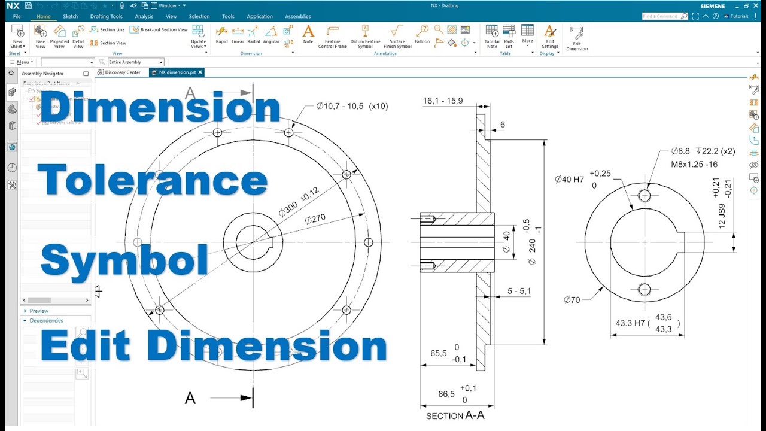Select the Application ribbon tab

260,16
